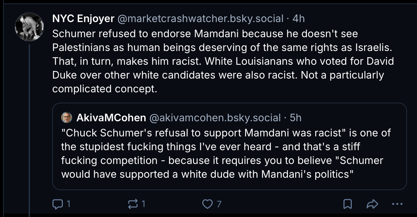417x217 pixels.
Task: Click the reply count number 1
Action: (x=68, y=204)
